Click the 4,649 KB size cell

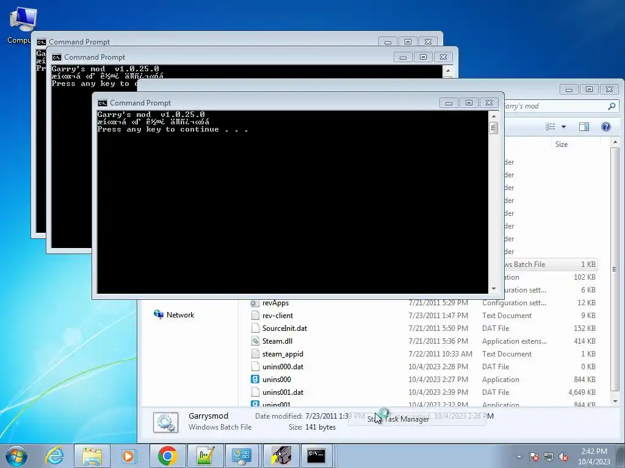click(x=582, y=392)
